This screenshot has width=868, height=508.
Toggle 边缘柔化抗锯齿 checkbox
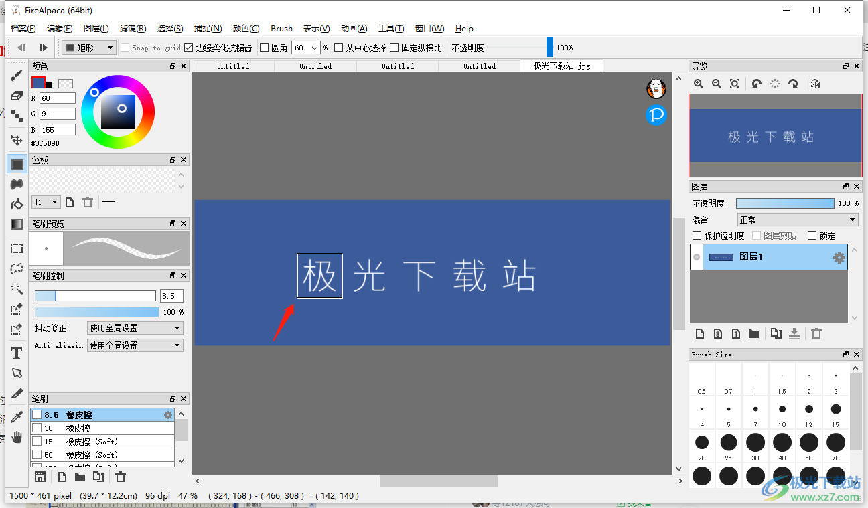click(x=189, y=48)
